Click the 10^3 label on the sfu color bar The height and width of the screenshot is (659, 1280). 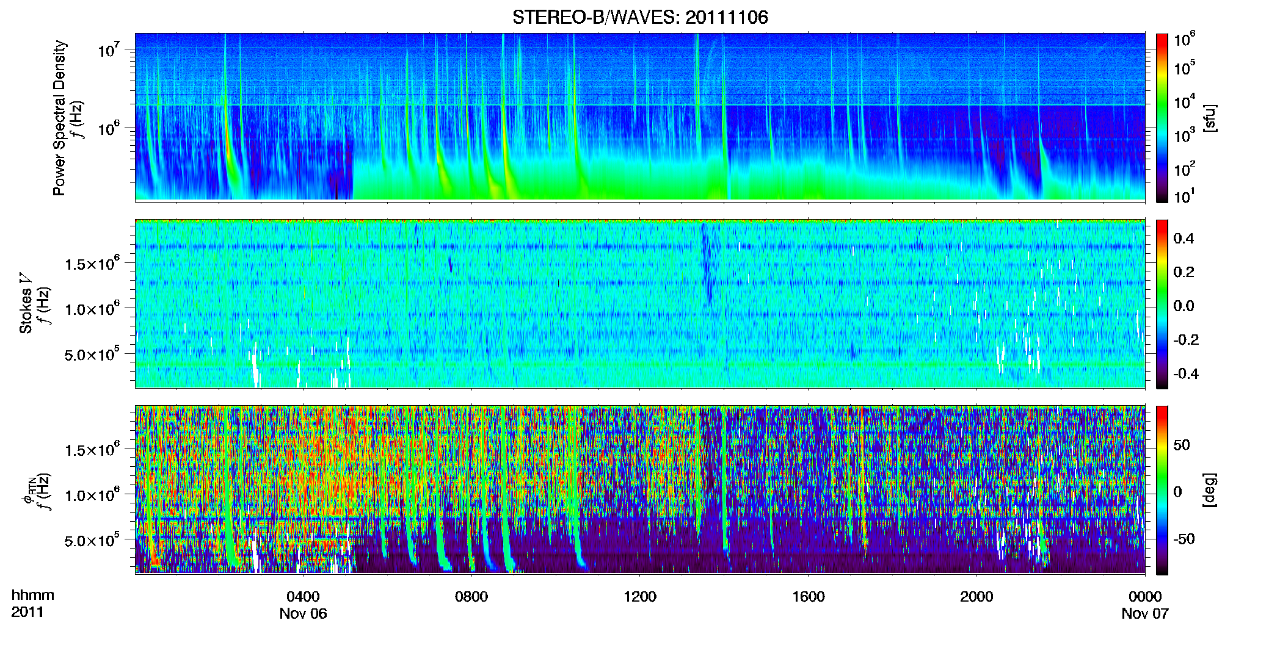(x=1185, y=135)
